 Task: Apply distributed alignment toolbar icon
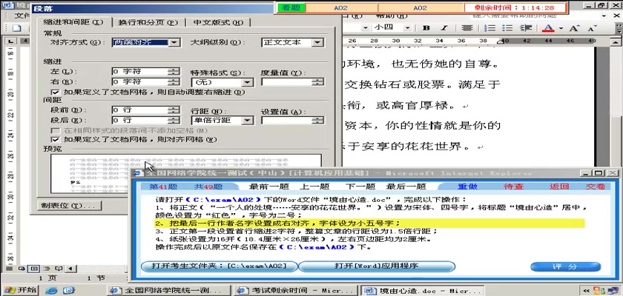click(x=467, y=27)
